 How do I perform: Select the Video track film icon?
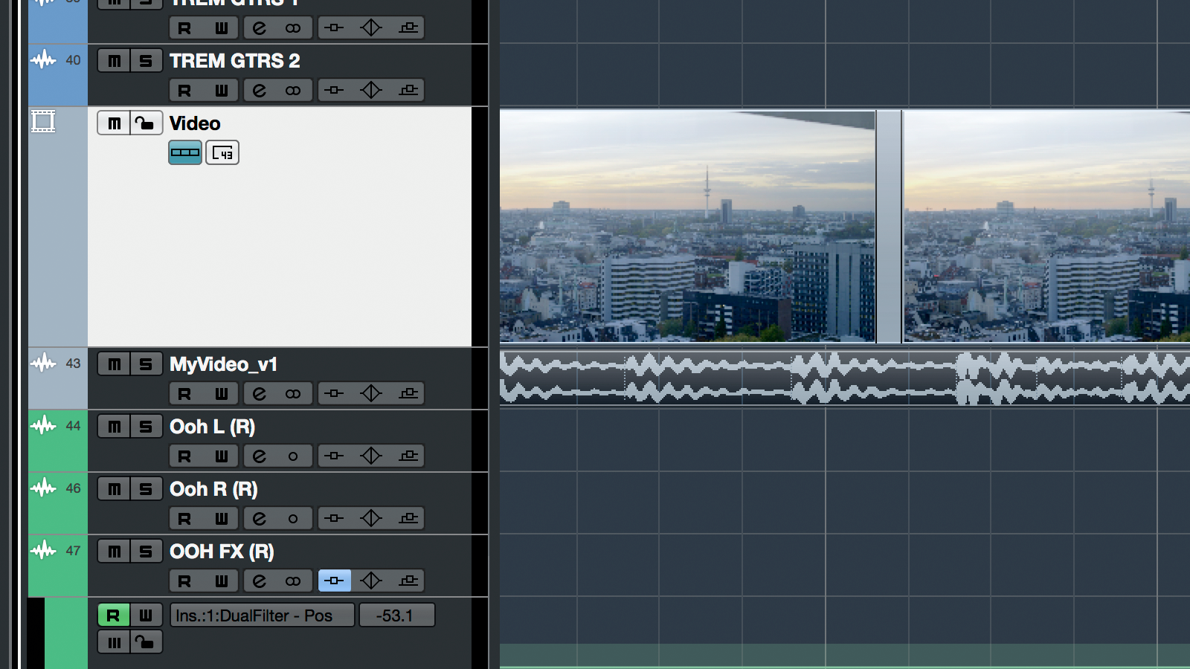pos(43,121)
